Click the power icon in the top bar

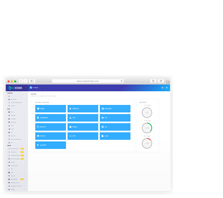coord(167,88)
